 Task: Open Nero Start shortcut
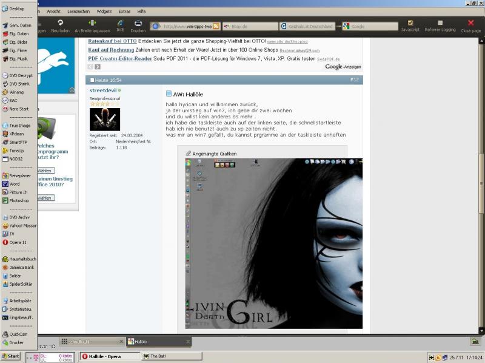point(18,109)
